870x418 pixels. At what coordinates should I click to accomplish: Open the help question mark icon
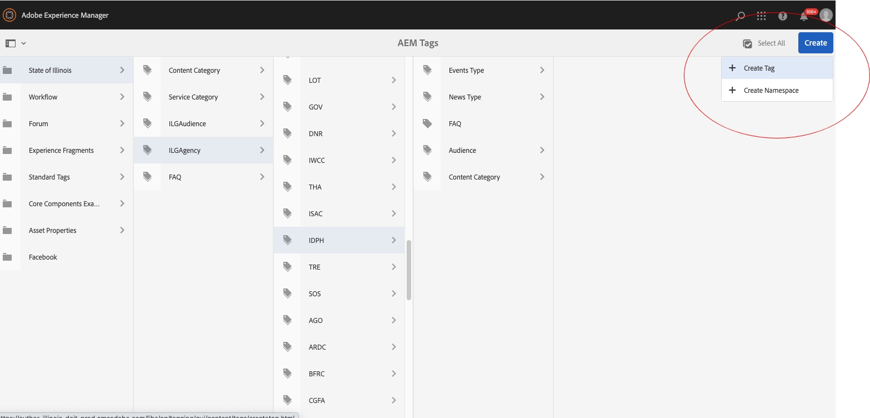782,15
